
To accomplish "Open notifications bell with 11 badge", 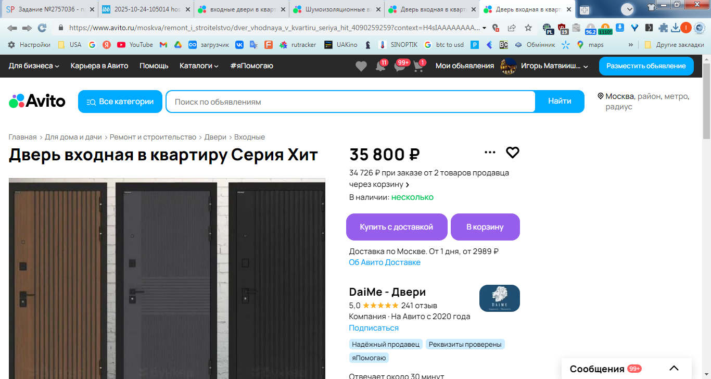I will click(x=381, y=66).
